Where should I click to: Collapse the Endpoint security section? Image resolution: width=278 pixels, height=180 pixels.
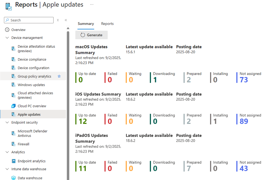click(x=7, y=122)
